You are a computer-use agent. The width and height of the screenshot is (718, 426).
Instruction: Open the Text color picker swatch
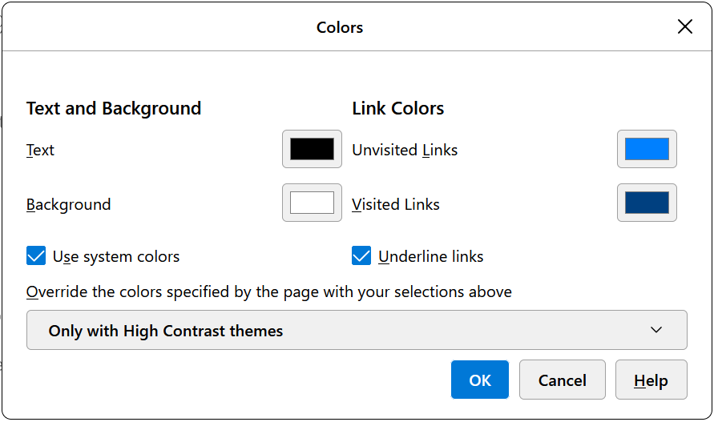coord(312,149)
